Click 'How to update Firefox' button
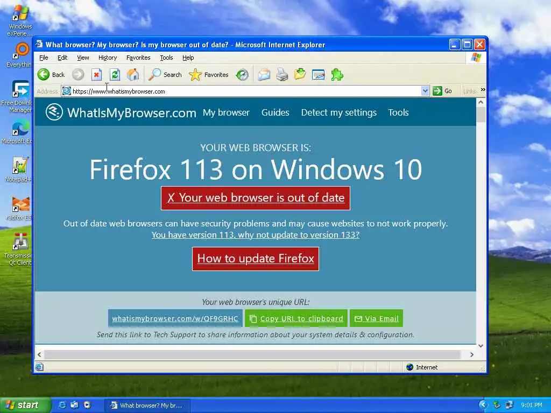The height and width of the screenshot is (413, 551). (x=256, y=259)
